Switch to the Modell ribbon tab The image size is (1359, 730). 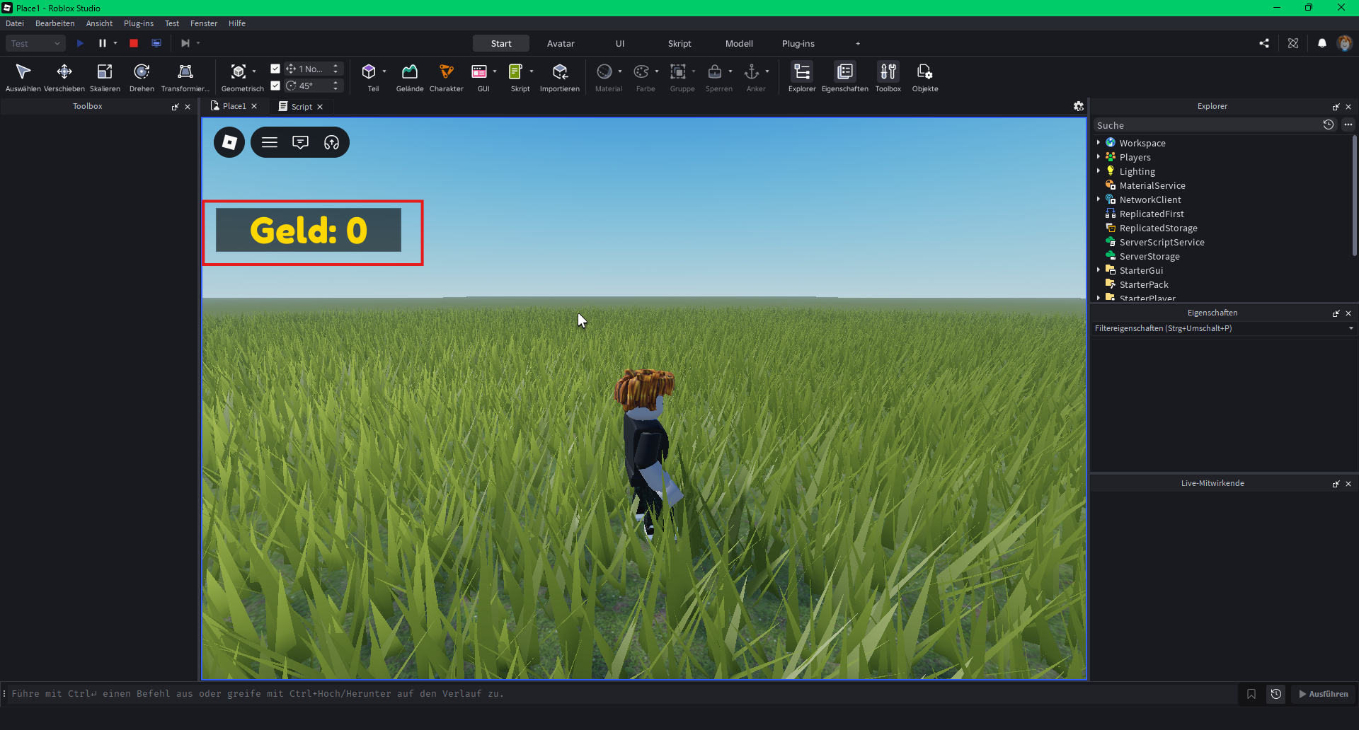739,43
